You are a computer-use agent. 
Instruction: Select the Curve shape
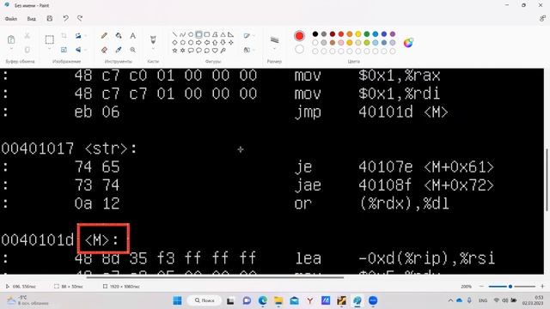[182, 34]
